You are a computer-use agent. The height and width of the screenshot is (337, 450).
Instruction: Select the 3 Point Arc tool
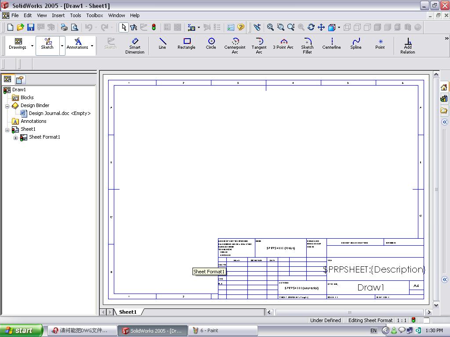click(x=283, y=44)
